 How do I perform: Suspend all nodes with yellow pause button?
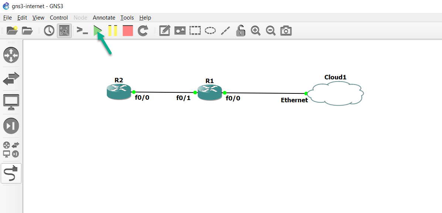(113, 30)
